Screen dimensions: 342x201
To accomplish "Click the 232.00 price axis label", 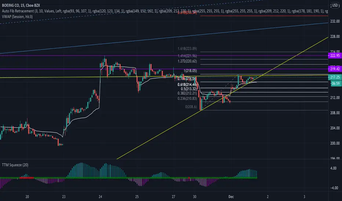I will (x=335, y=21).
